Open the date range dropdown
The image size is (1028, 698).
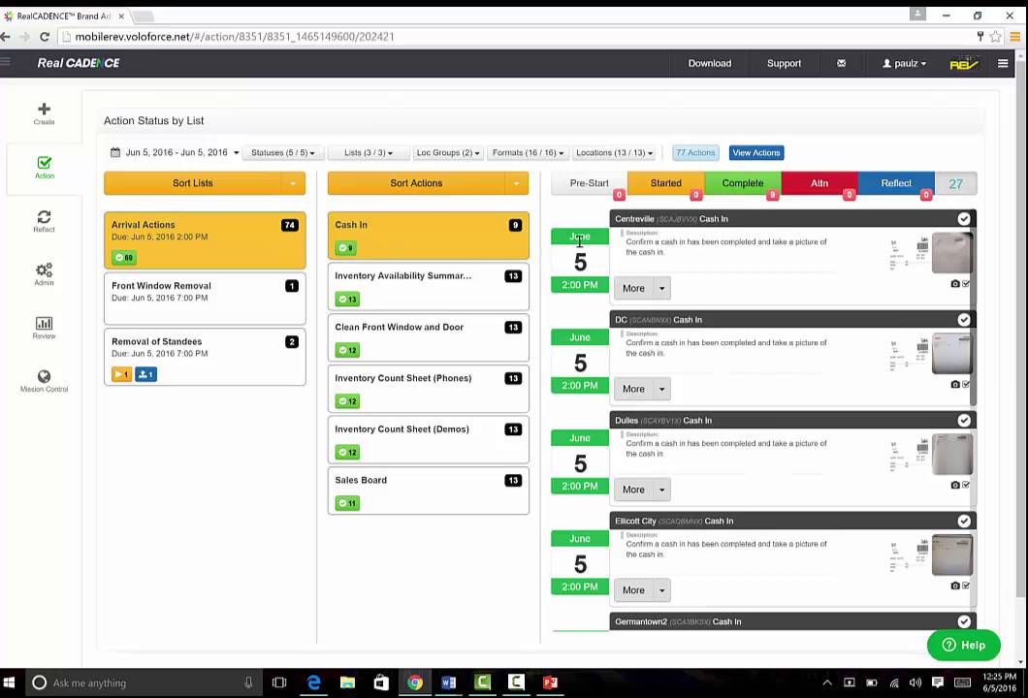175,152
